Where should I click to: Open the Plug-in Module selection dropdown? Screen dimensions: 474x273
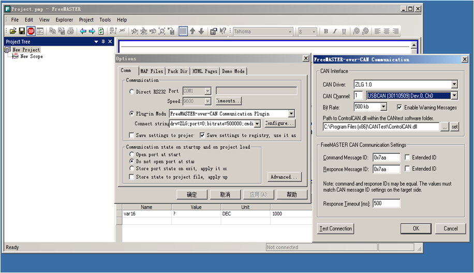point(291,114)
